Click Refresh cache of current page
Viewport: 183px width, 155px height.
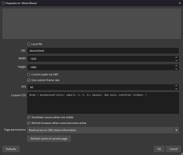point(49,139)
